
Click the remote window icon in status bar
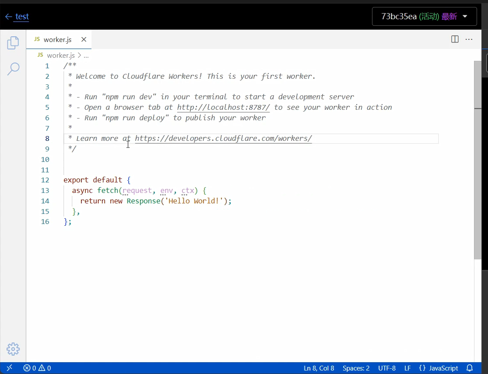pos(10,368)
